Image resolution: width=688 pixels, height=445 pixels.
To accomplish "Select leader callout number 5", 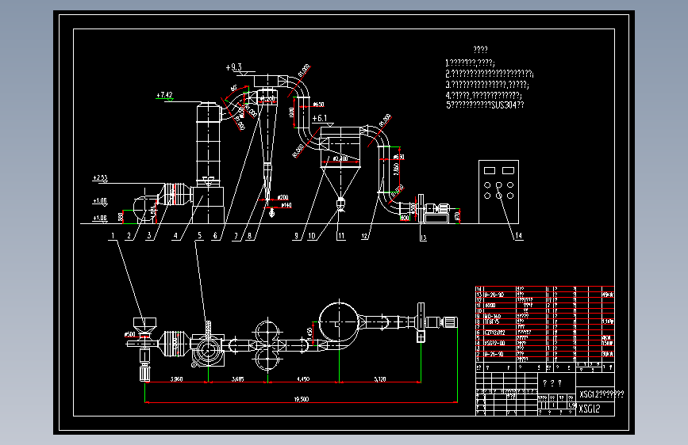I will click(200, 235).
